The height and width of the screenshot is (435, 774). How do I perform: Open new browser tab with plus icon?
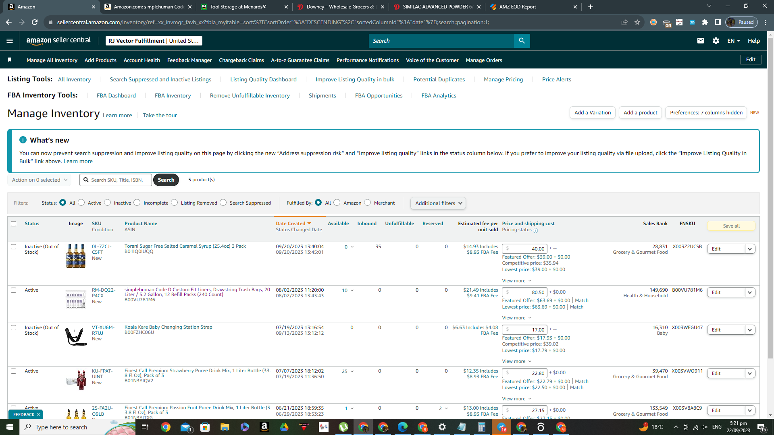tap(591, 7)
